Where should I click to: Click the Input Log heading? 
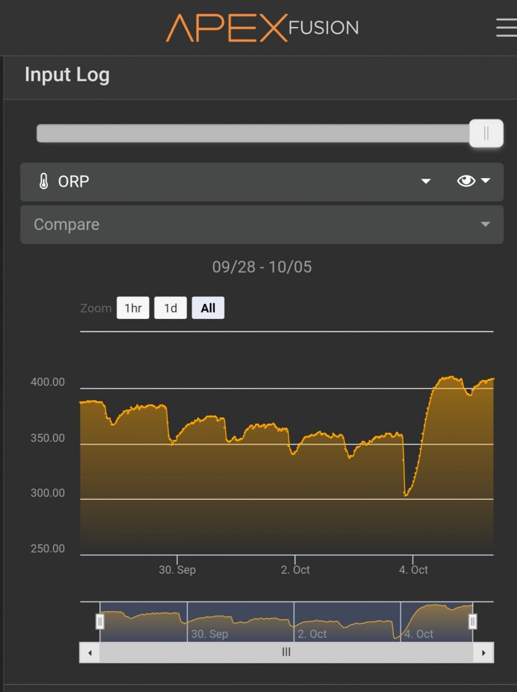point(67,75)
